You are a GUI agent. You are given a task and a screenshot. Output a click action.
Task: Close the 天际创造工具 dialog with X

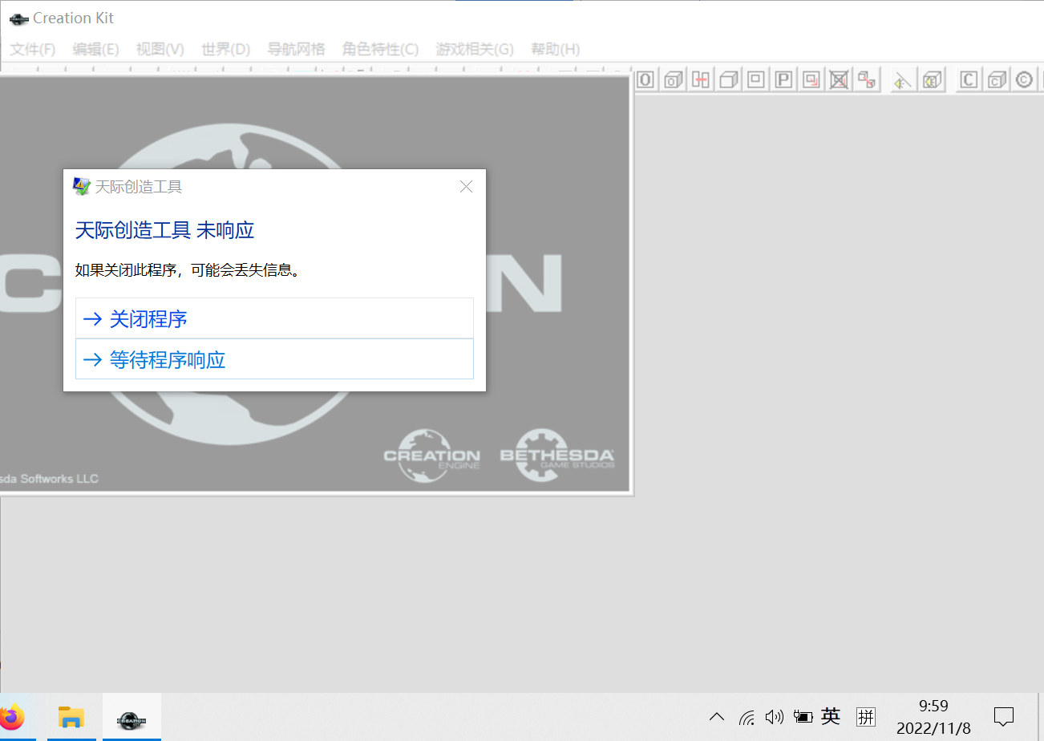(466, 187)
